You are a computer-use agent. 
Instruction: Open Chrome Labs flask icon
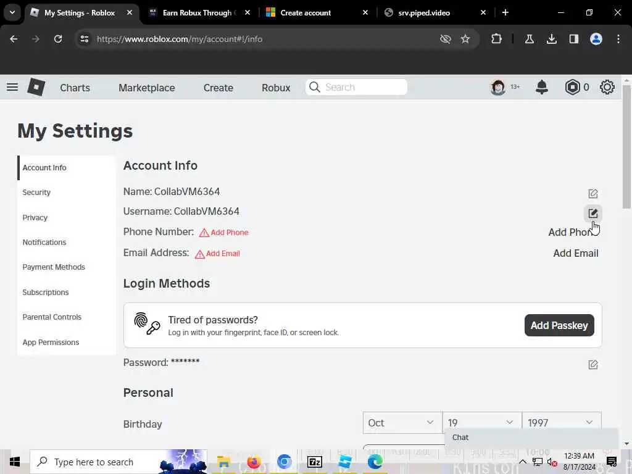coord(529,39)
